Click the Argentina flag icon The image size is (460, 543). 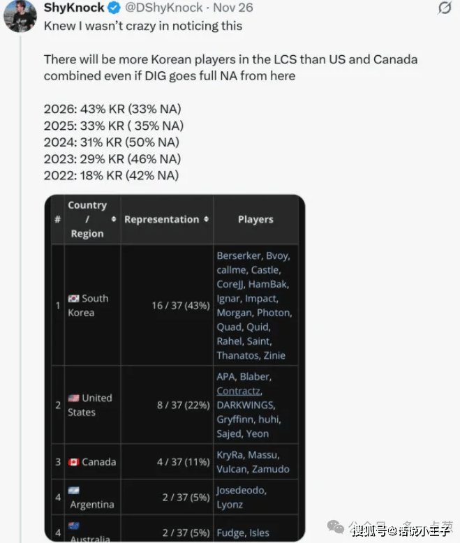[x=73, y=491]
